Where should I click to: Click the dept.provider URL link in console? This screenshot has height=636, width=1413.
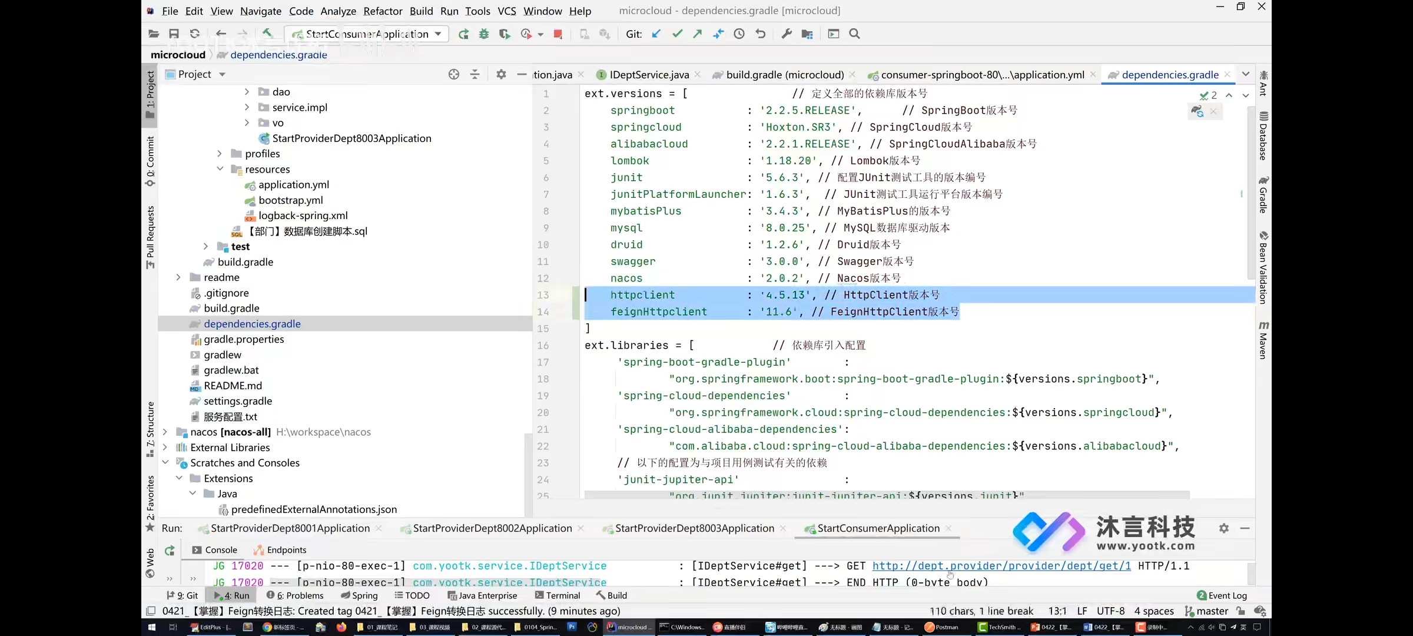click(x=1001, y=566)
